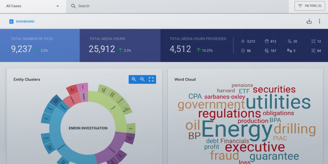
Task: Click the word obligations in Word Cloud
Action: (278, 113)
